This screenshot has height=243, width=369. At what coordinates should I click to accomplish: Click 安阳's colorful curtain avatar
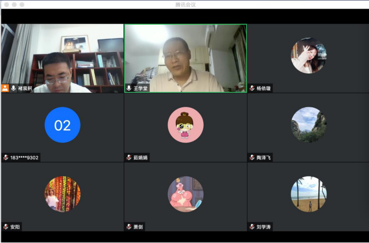[62, 194]
